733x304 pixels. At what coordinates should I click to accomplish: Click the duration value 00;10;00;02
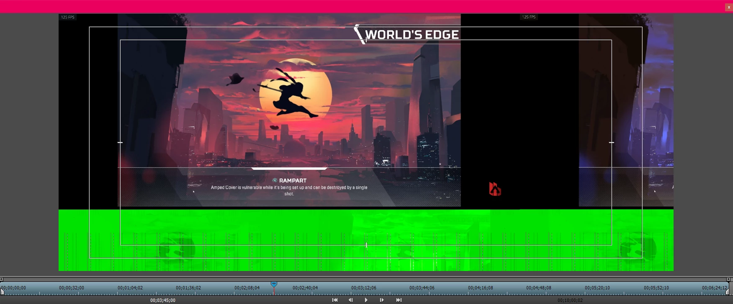(570, 300)
